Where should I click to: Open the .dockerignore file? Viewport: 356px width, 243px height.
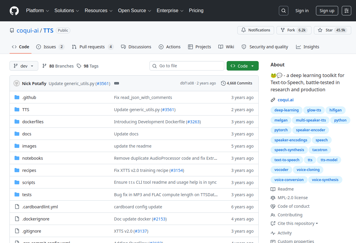36,219
